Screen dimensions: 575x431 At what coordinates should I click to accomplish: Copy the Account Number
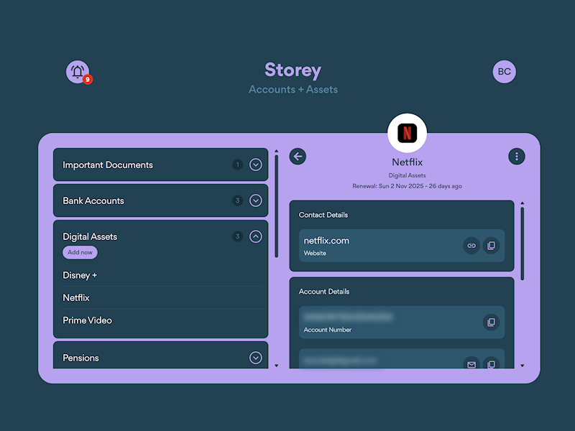492,322
